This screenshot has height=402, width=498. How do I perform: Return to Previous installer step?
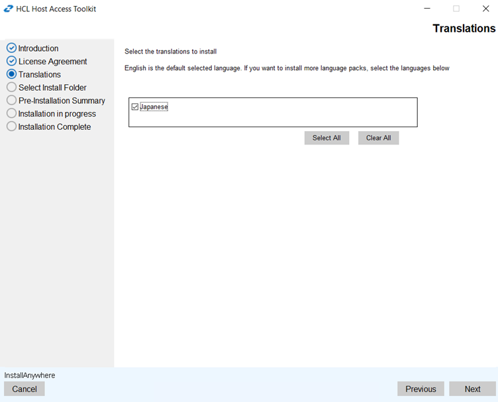pos(421,389)
